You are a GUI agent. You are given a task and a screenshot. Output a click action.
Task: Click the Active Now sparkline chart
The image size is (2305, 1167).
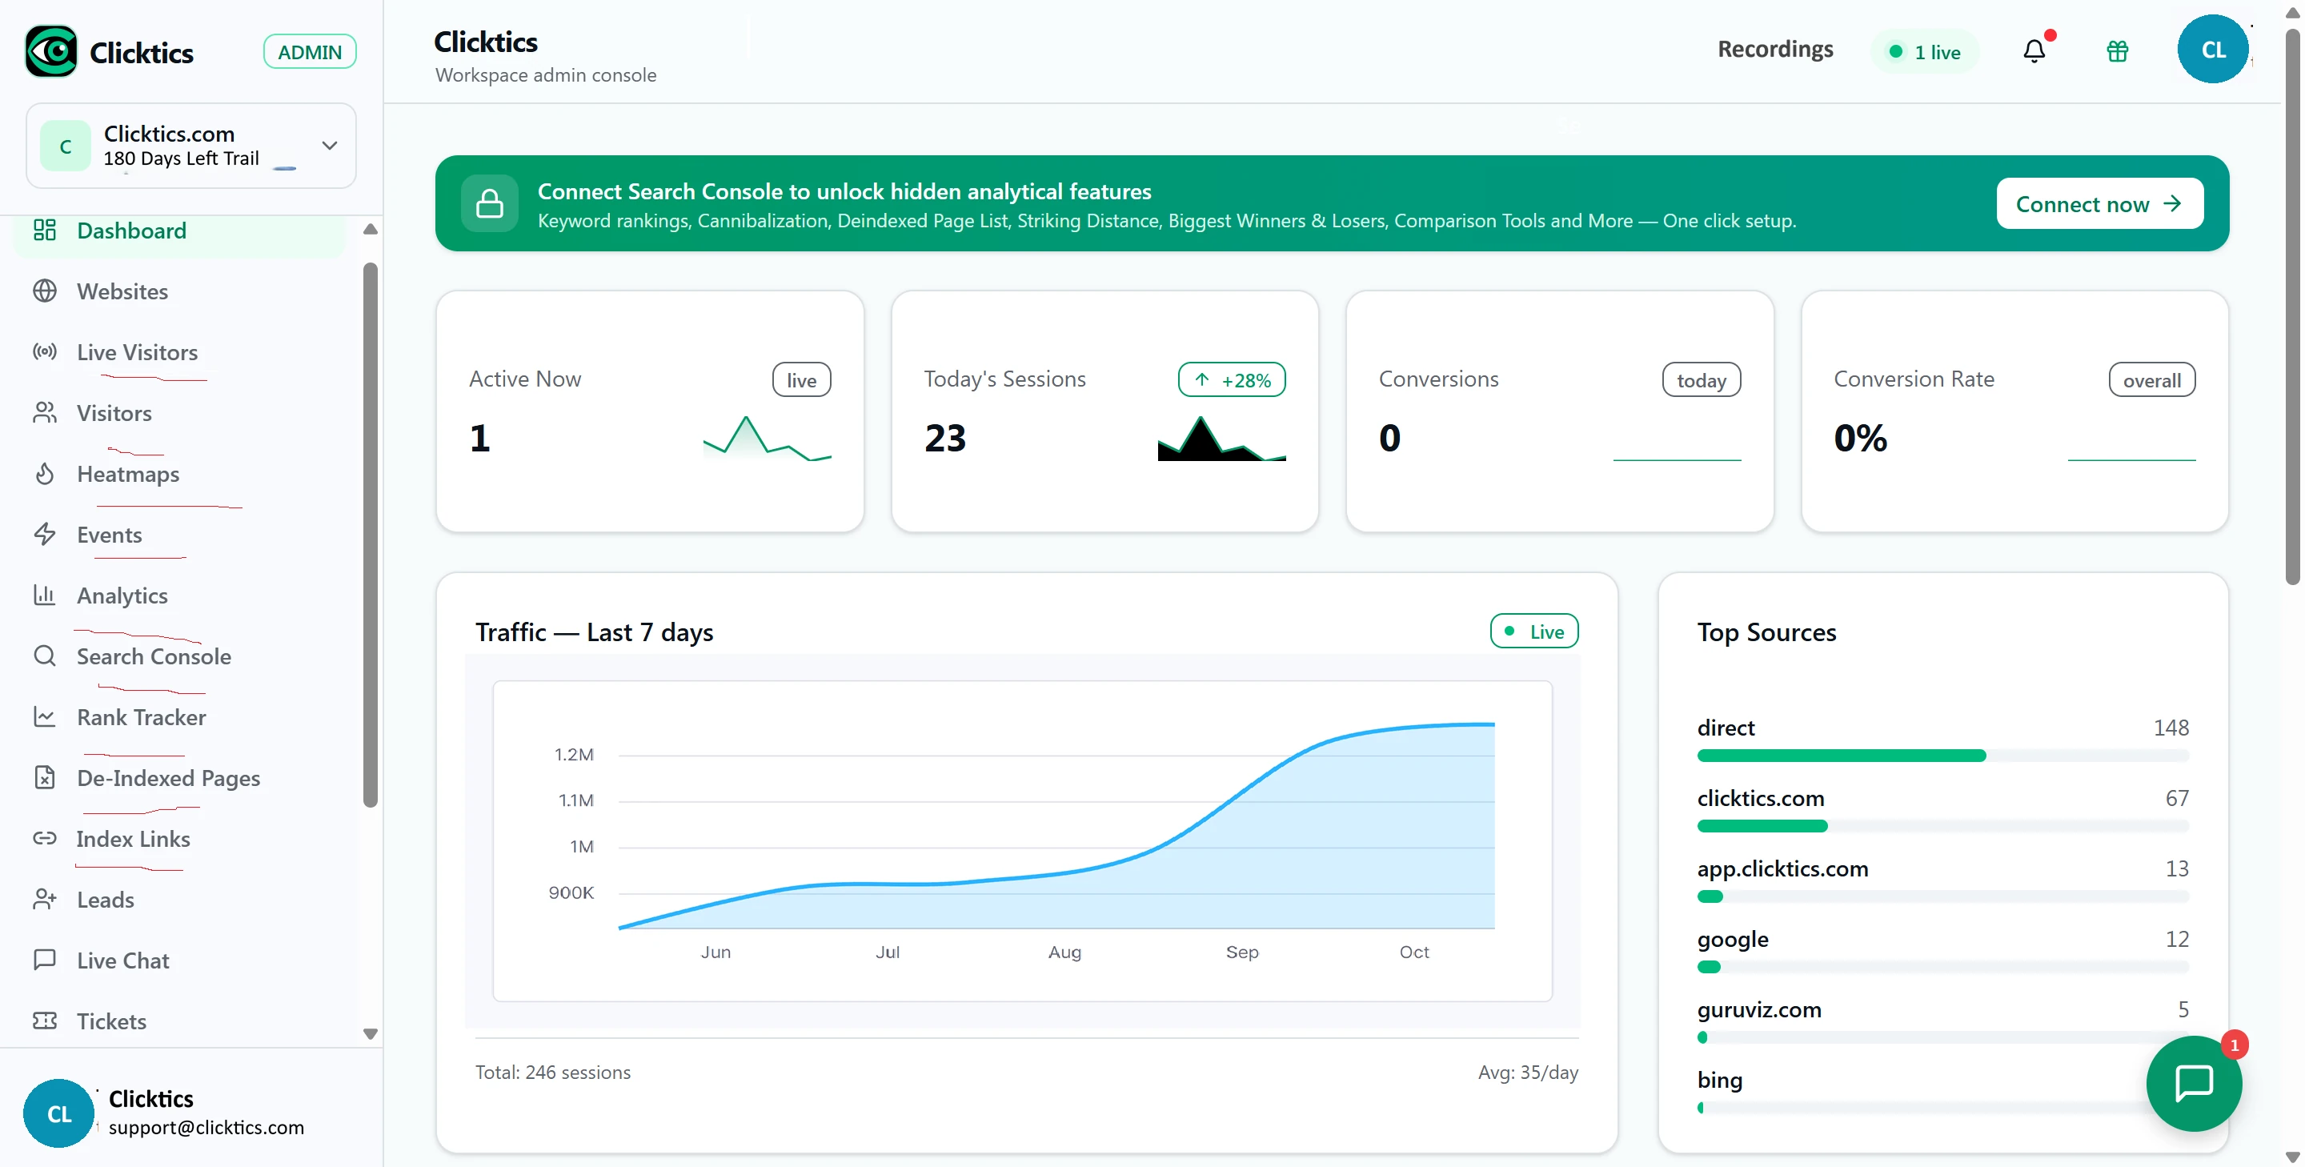tap(767, 439)
